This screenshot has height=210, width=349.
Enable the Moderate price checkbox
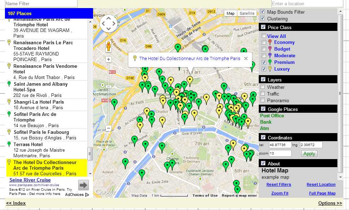pyautogui.click(x=264, y=55)
